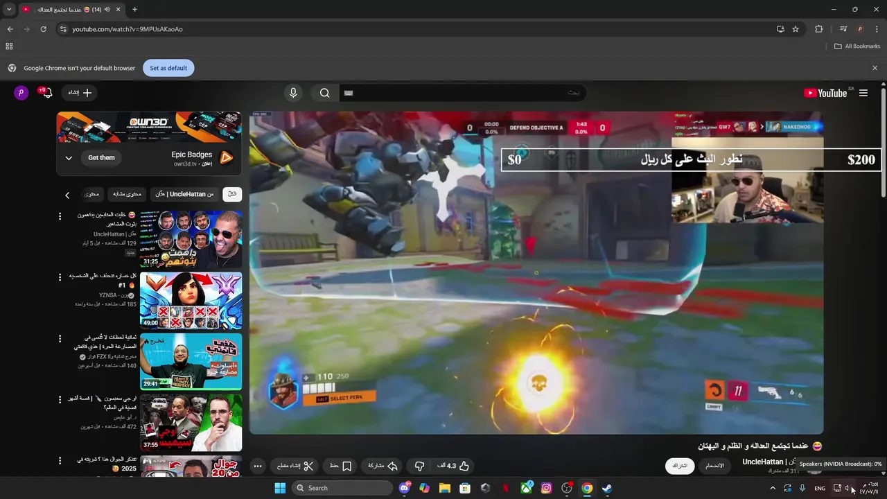The height and width of the screenshot is (499, 887).
Task: Open the All Bookmarks folder
Action: point(857,46)
